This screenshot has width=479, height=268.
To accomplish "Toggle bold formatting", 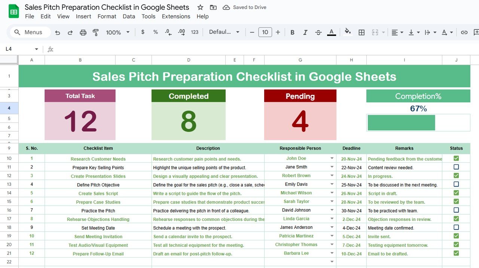I will pos(292,32).
